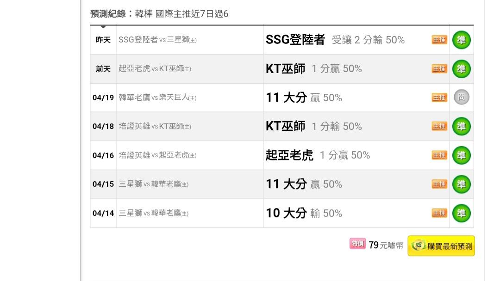
Task: Click green 準 icon in 04/15 row
Action: 461,184
